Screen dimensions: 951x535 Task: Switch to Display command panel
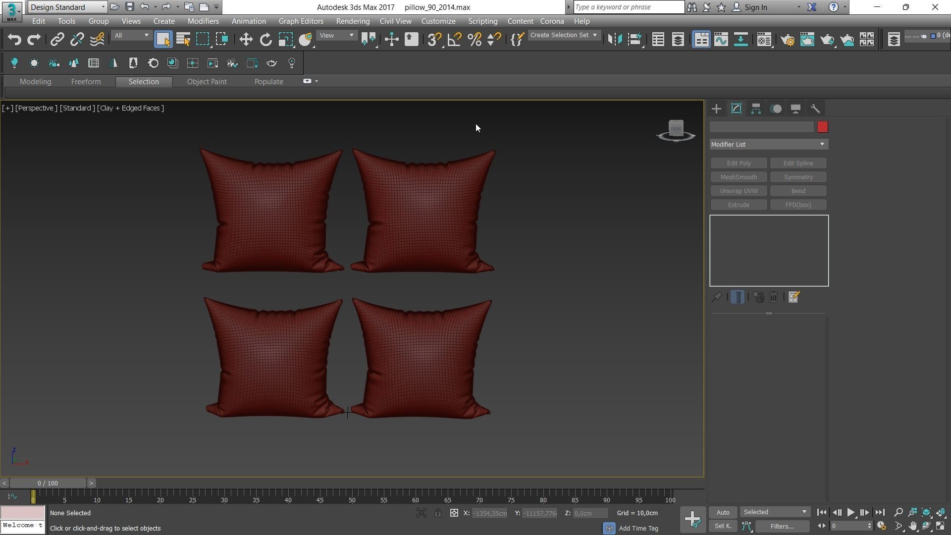(795, 108)
